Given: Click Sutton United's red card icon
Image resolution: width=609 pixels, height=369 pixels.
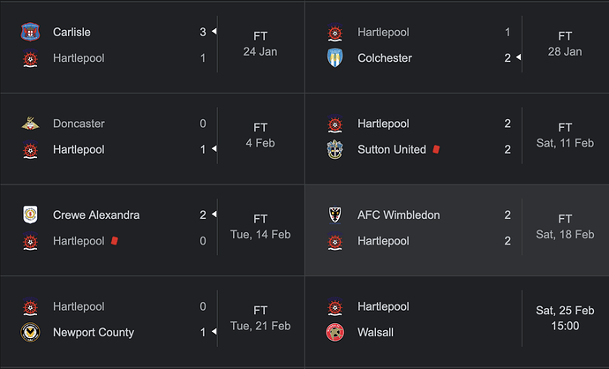Looking at the screenshot, I should point(436,149).
